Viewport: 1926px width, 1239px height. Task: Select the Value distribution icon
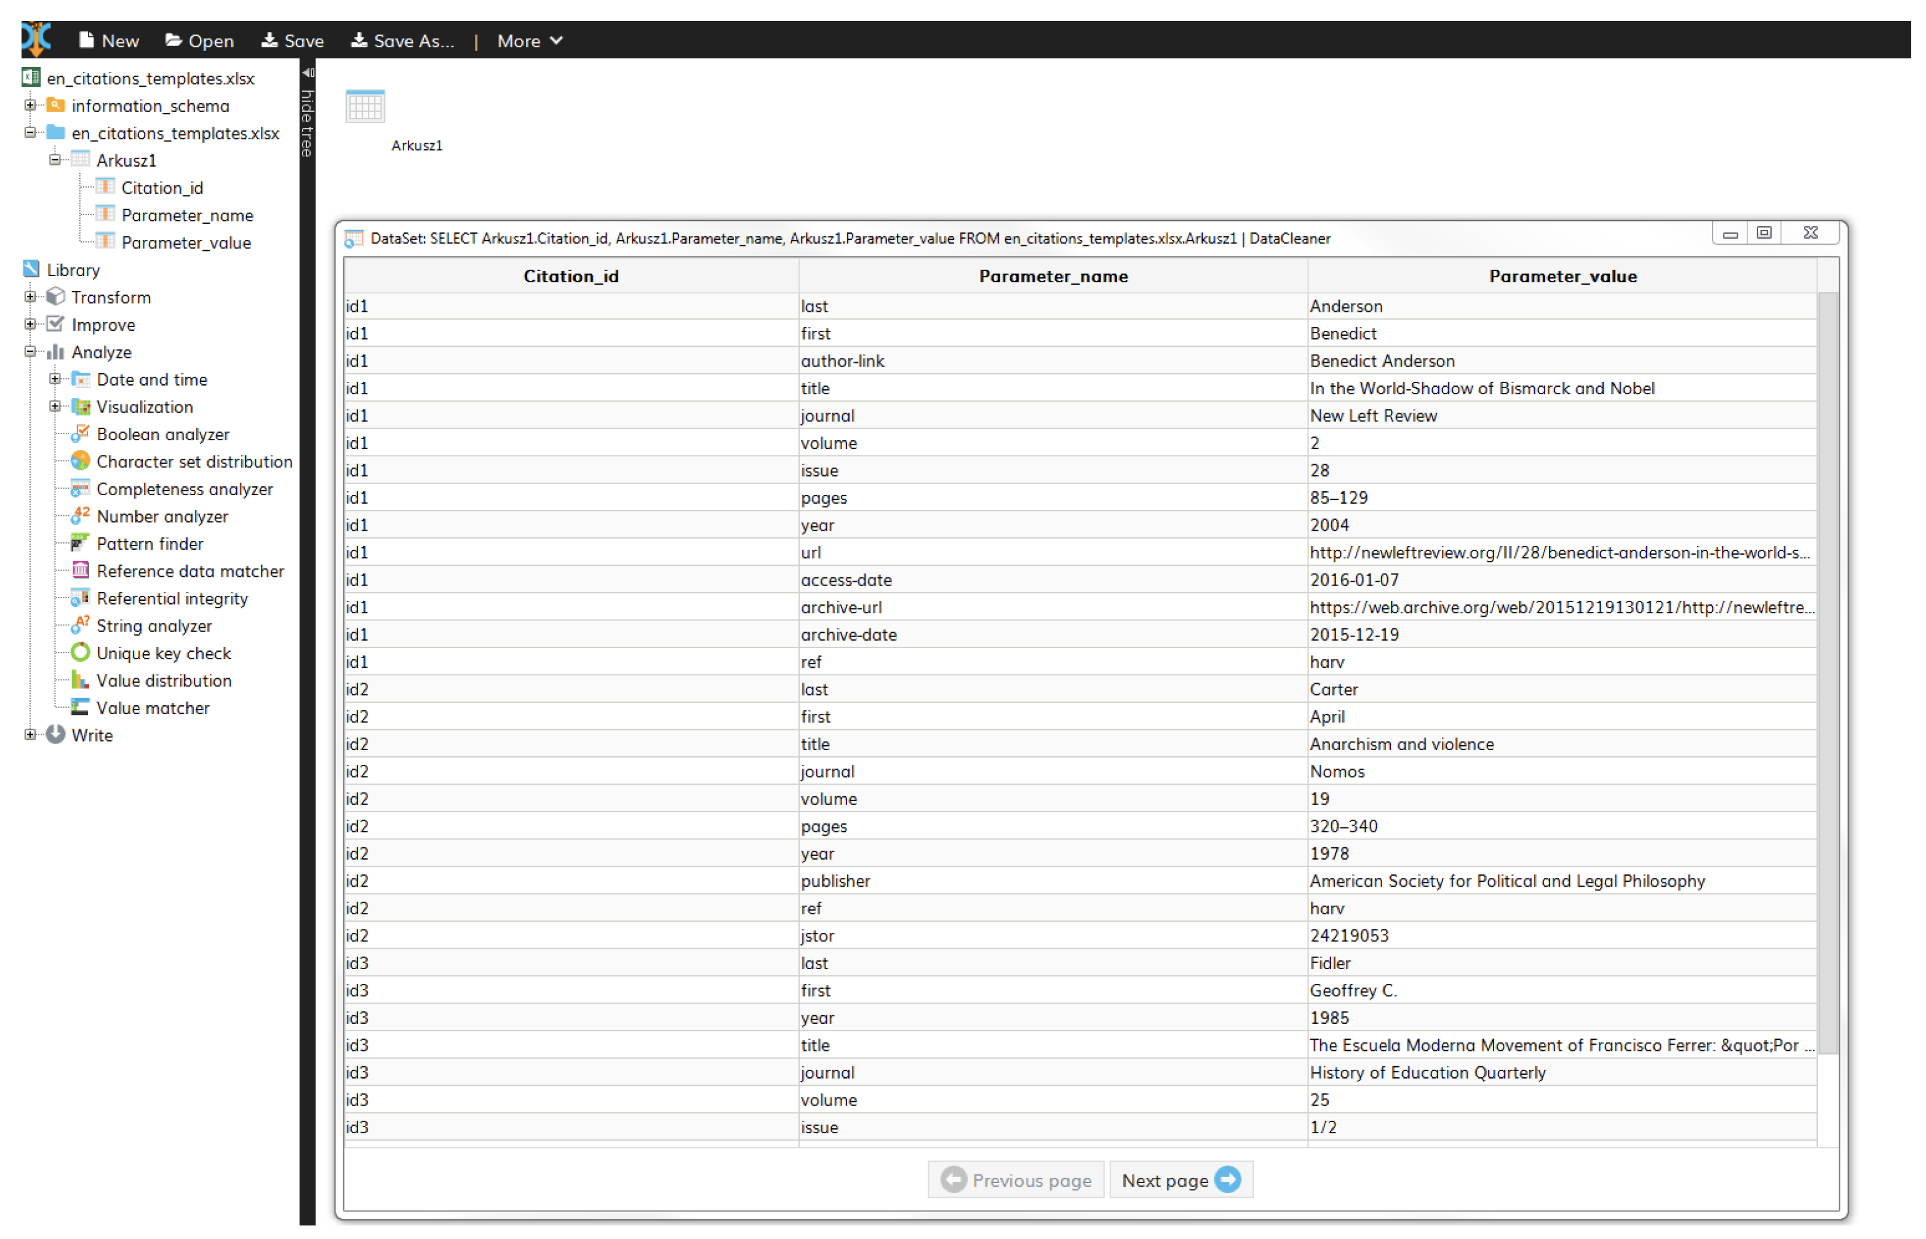(80, 681)
